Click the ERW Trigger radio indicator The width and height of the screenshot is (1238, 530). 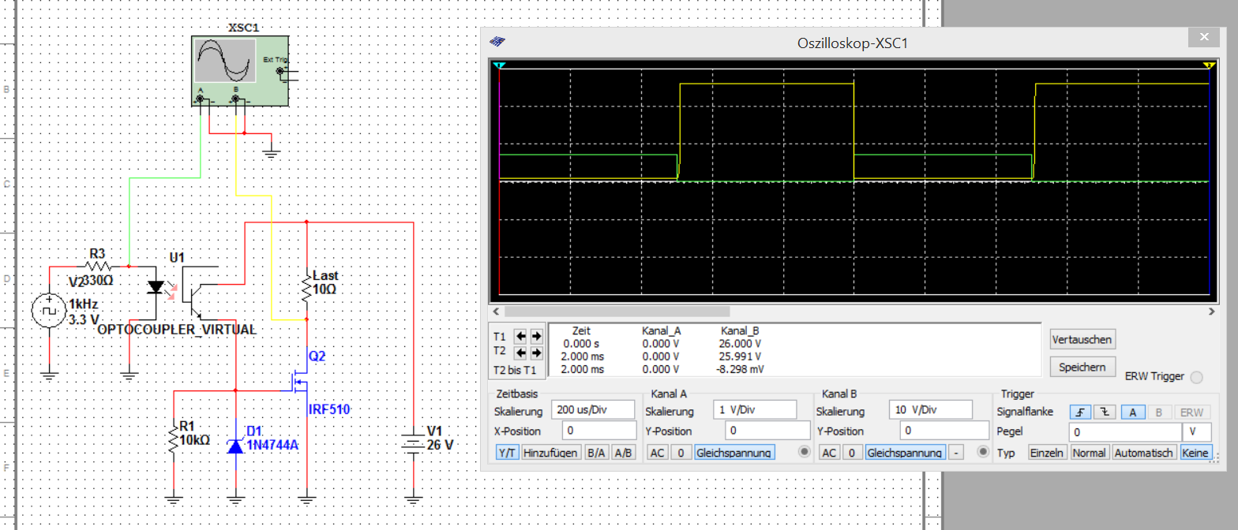(x=1197, y=377)
